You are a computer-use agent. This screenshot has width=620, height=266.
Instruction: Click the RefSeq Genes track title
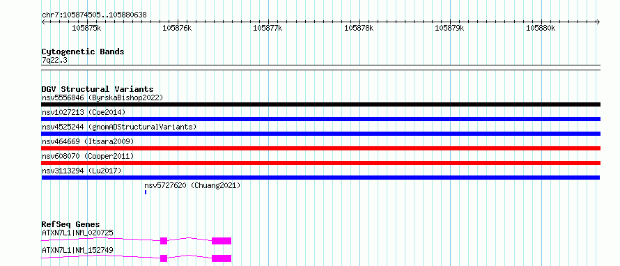(71, 224)
